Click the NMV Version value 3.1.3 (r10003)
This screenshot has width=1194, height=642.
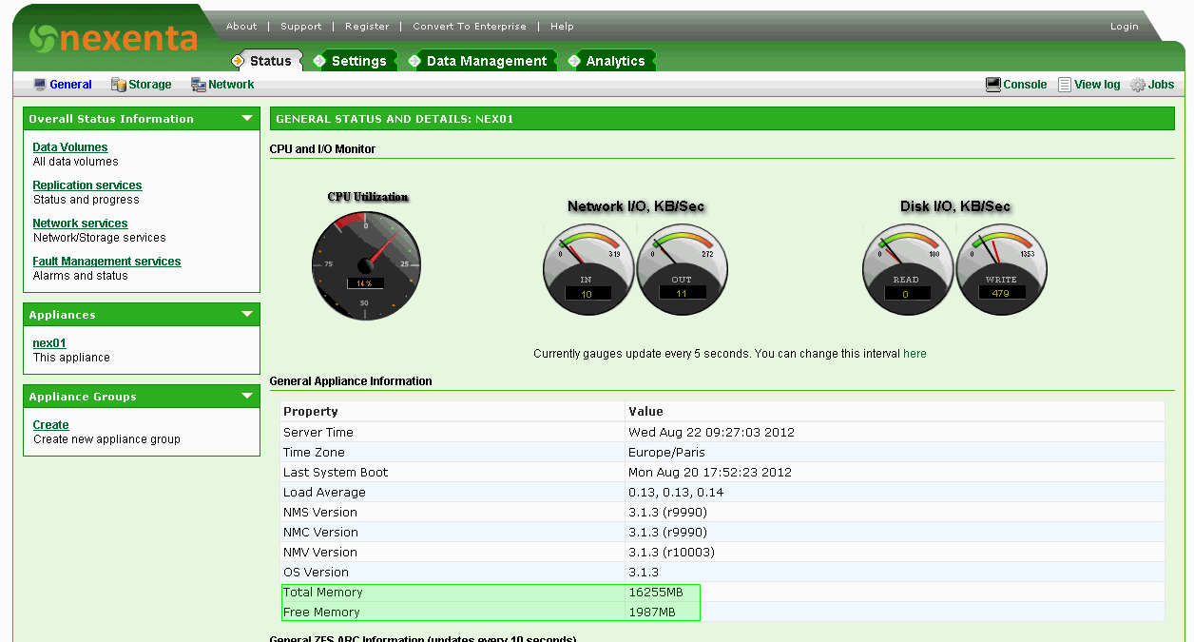click(671, 553)
